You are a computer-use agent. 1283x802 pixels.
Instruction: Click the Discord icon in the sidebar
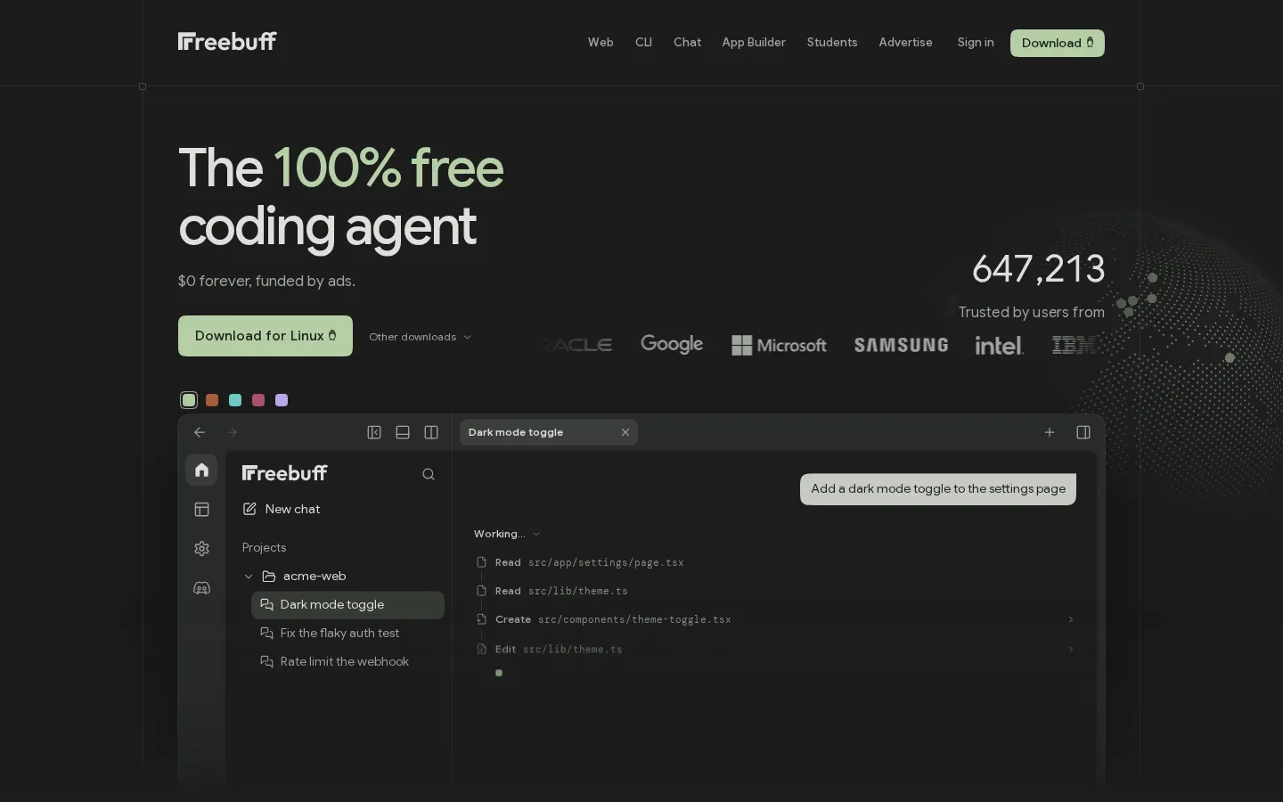tap(201, 587)
